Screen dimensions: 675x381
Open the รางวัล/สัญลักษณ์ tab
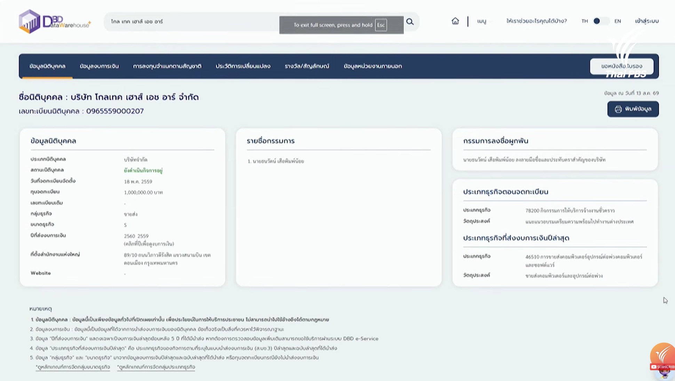(307, 66)
